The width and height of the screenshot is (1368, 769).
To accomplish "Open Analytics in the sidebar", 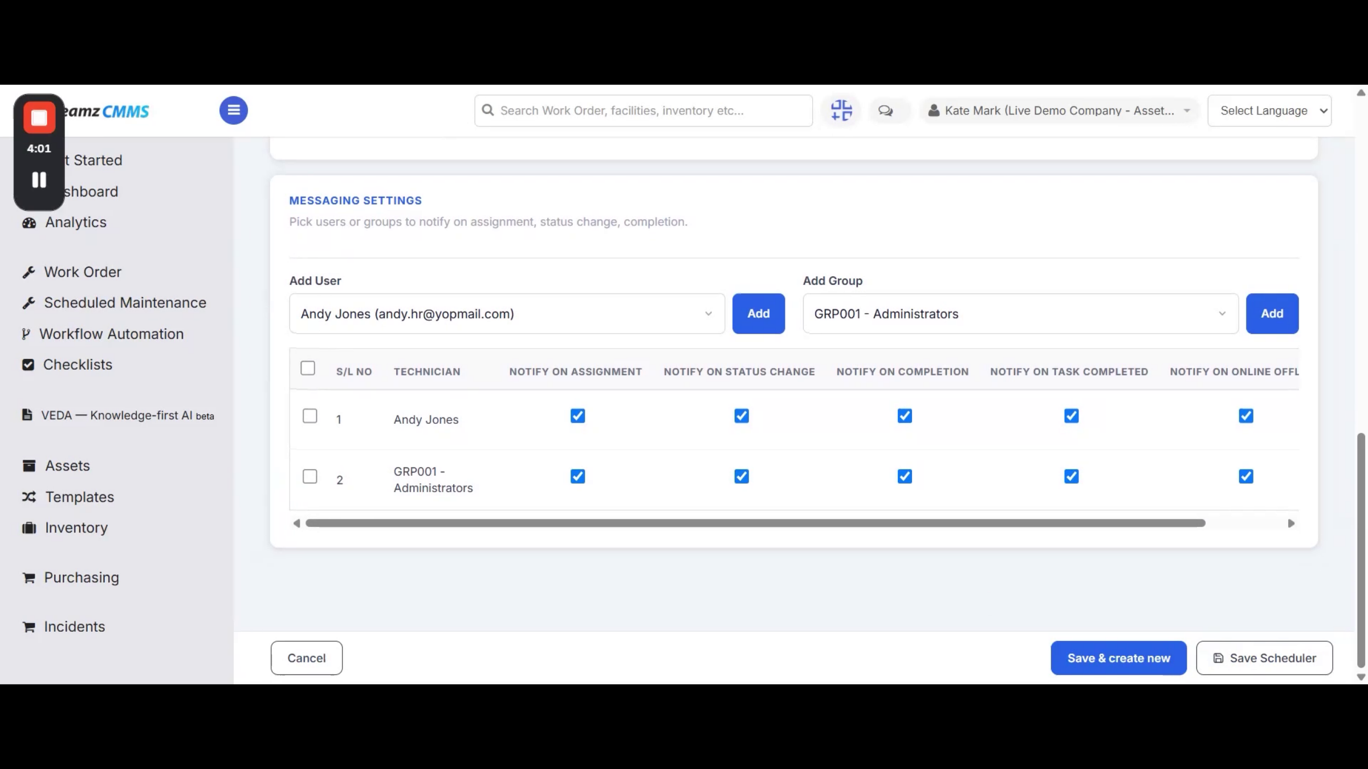I will click(76, 223).
